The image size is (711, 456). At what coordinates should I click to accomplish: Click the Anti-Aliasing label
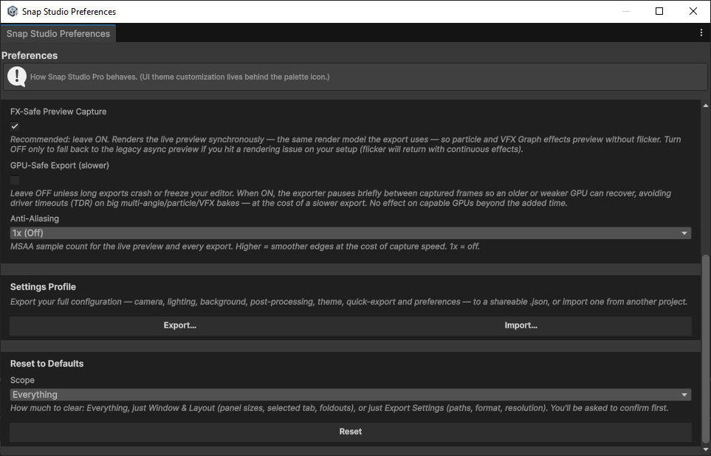click(35, 218)
